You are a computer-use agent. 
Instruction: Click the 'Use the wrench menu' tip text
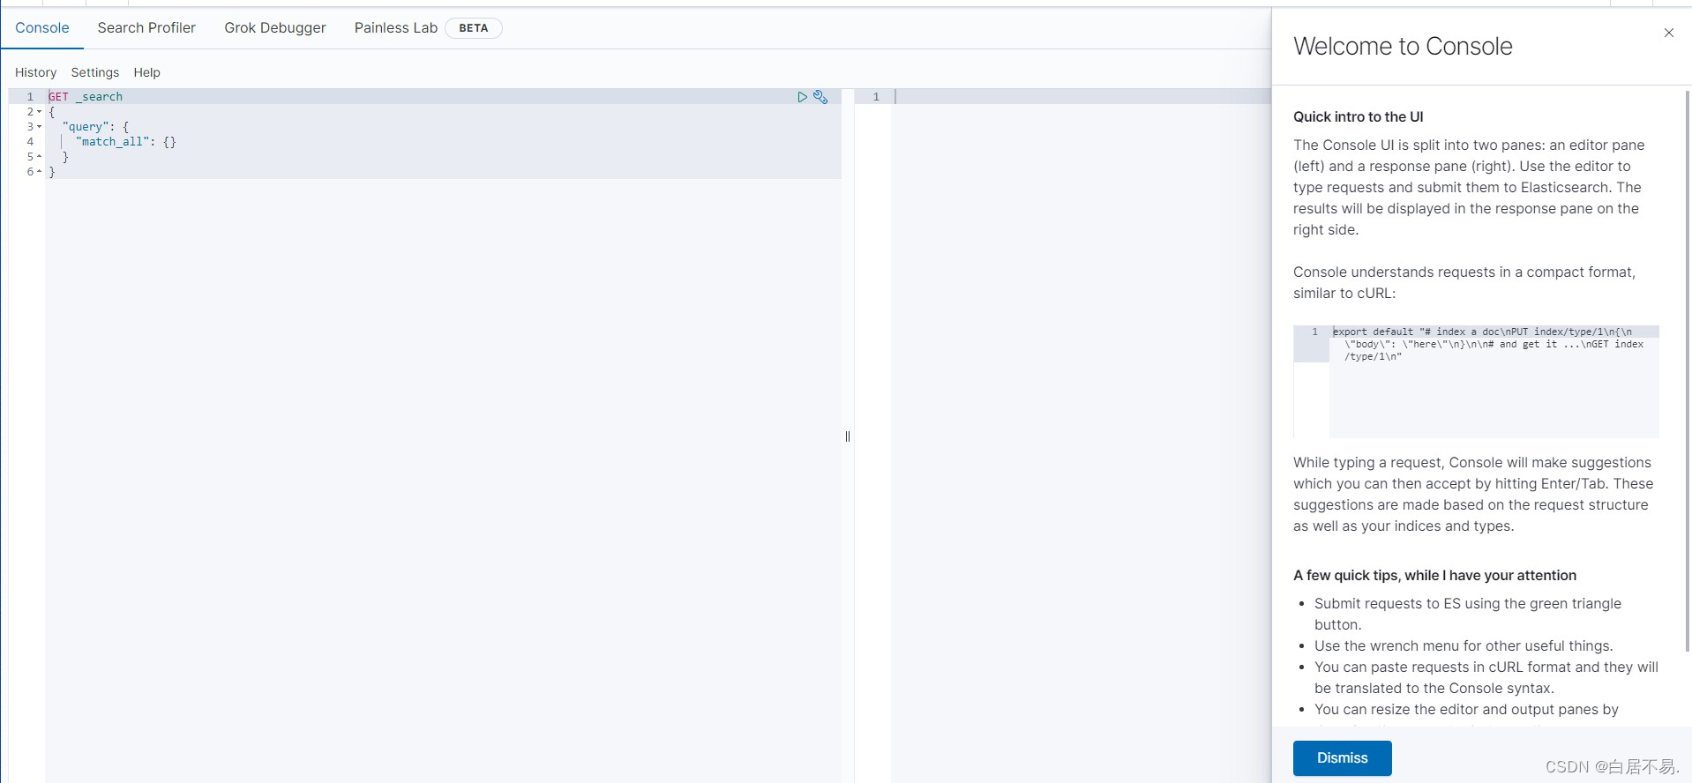1464,645
